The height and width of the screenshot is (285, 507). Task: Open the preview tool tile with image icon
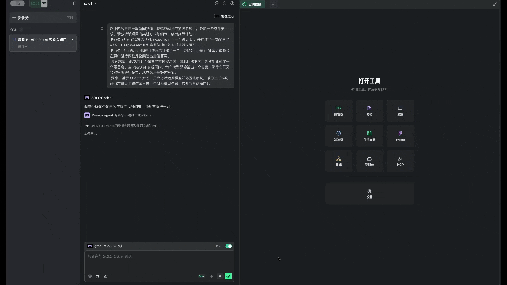400,111
